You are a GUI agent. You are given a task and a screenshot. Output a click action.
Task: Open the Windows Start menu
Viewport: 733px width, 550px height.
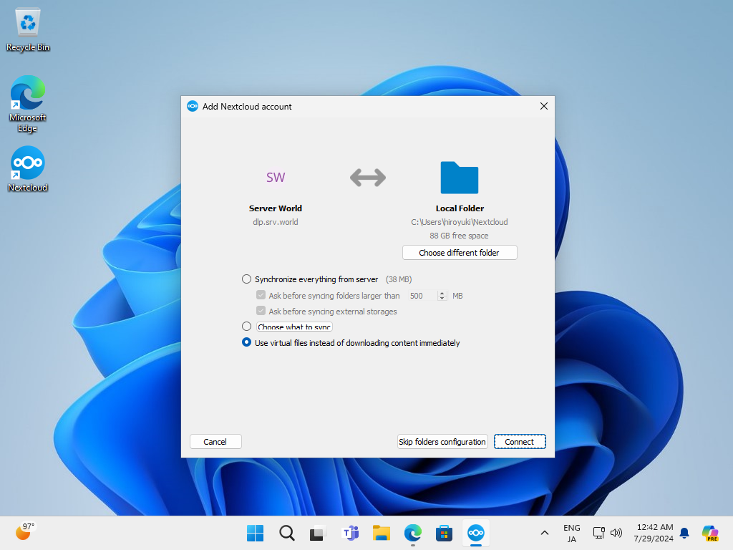256,533
